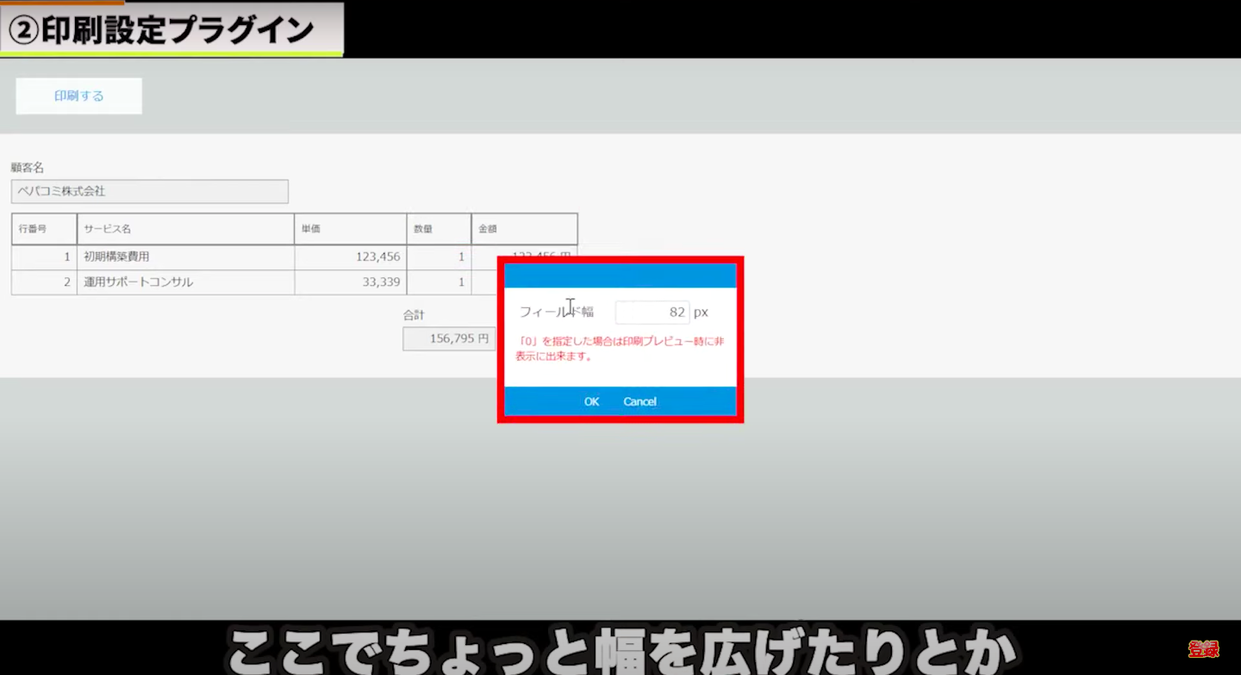Click the フィールド幅 input showing 82

[652, 312]
